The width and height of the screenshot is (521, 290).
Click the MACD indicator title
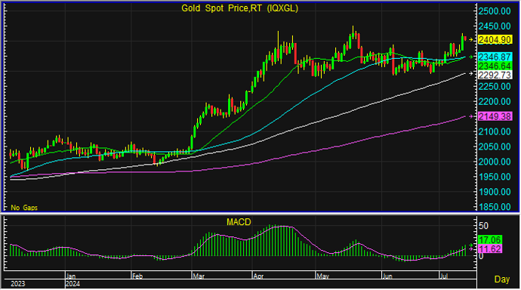pyautogui.click(x=239, y=222)
